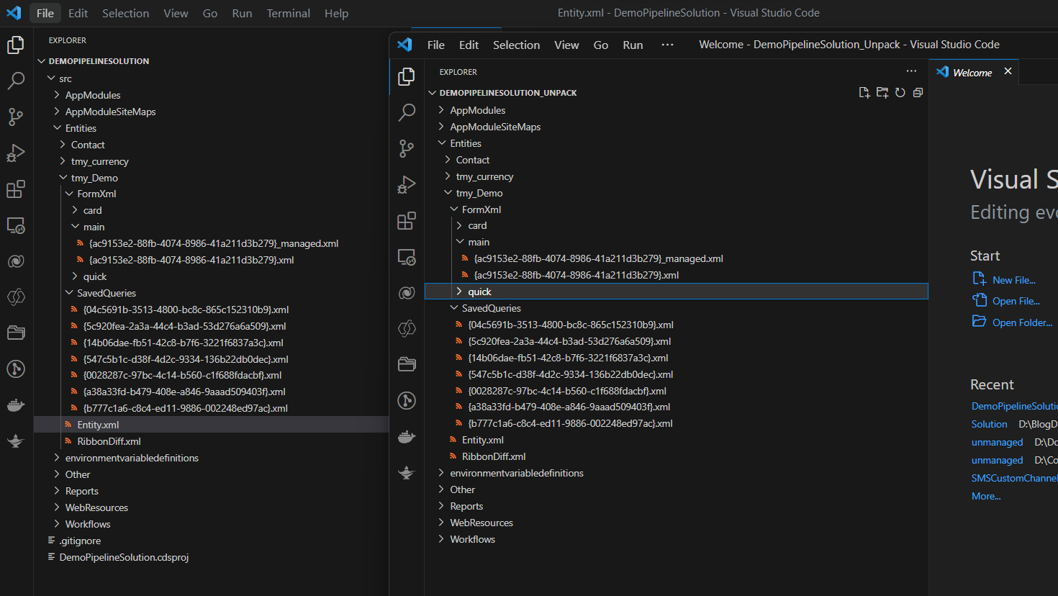
Task: Collapse all folders in the Unpack explorer
Action: pyautogui.click(x=918, y=93)
